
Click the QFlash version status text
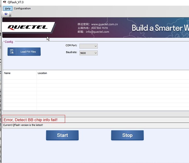pyautogui.click(x=23, y=125)
